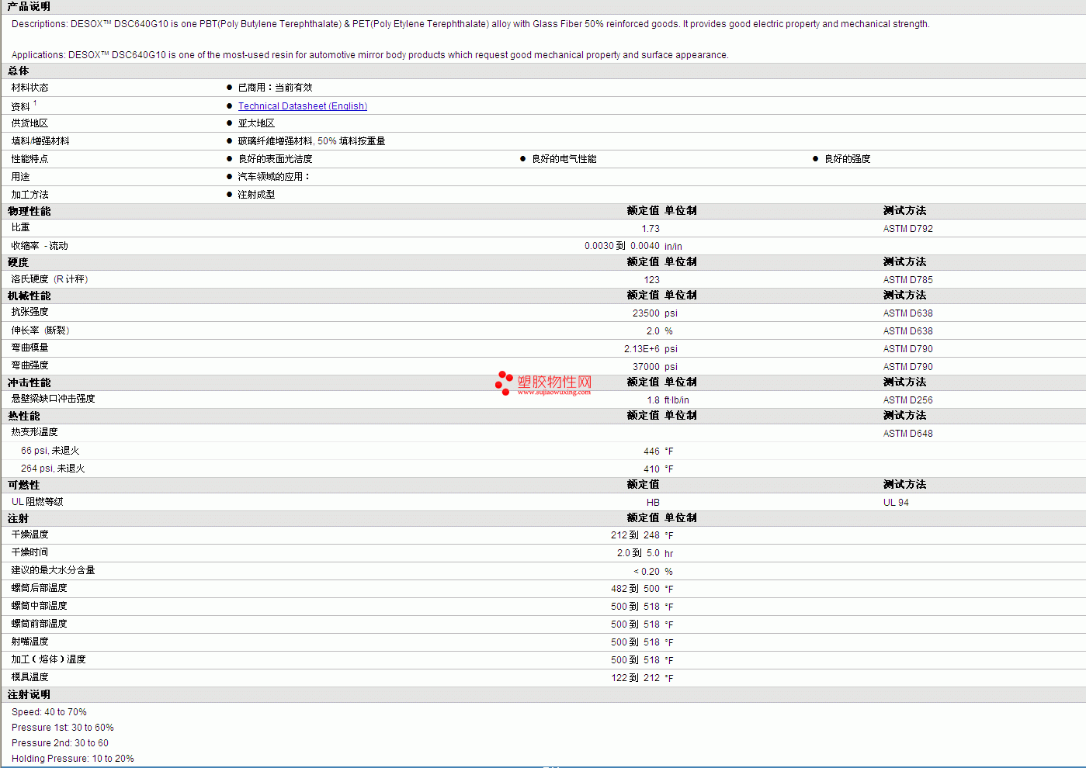Click the 物理性能 section header

click(29, 211)
